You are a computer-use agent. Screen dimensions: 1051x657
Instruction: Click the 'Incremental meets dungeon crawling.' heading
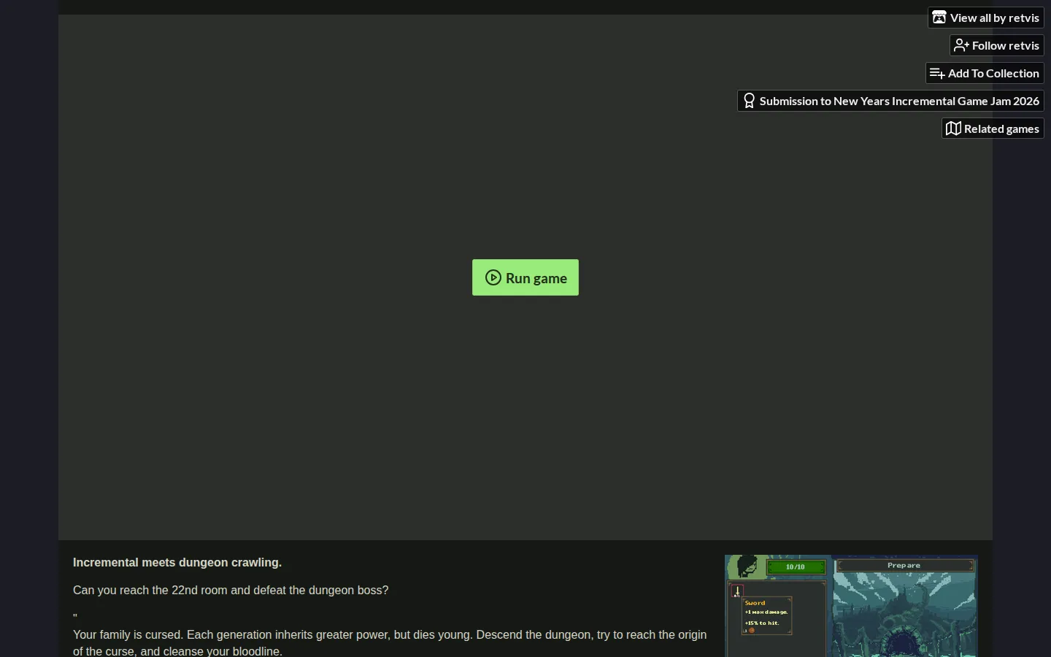177,563
